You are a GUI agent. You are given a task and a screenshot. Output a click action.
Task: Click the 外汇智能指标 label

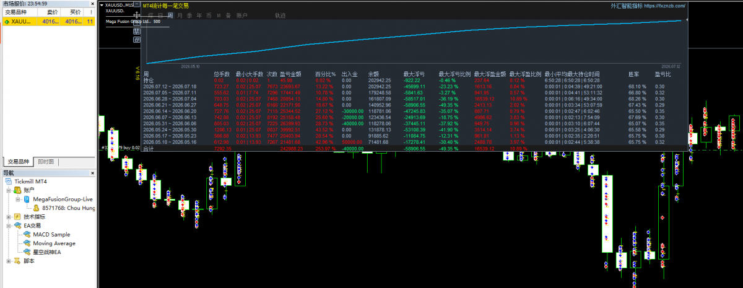(627, 6)
